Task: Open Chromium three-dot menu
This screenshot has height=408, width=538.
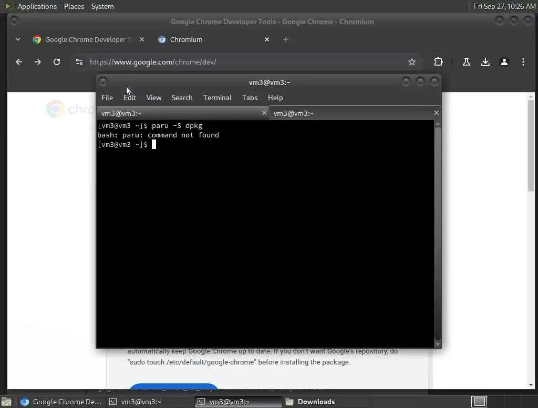Action: pos(523,62)
